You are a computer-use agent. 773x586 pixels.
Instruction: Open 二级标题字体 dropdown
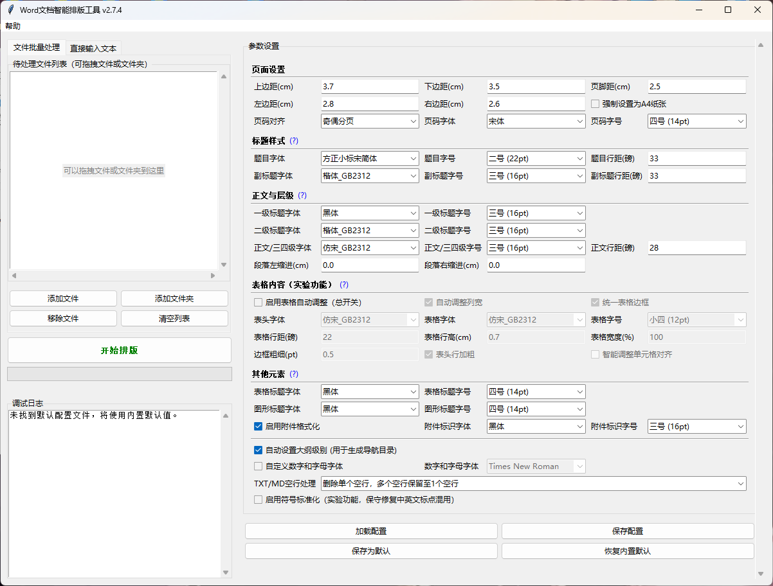tap(370, 230)
